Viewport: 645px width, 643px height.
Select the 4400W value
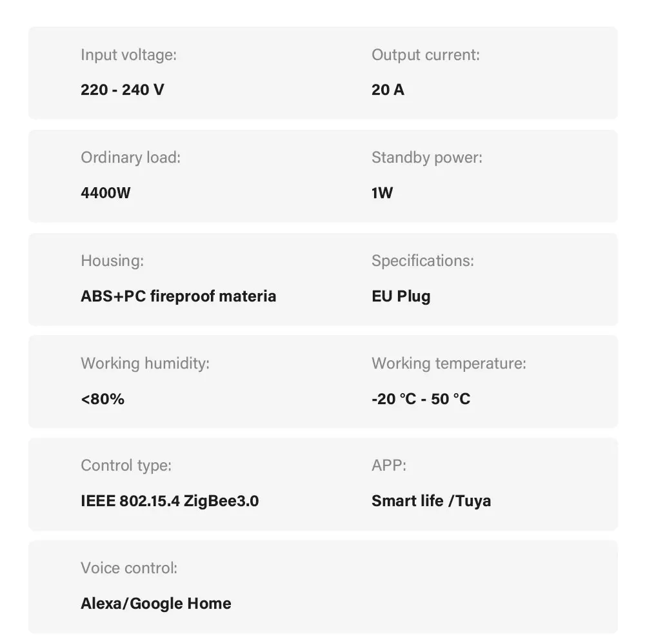105,192
